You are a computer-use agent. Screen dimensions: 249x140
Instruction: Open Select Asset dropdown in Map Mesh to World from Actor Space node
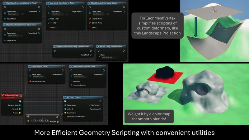(13, 36)
